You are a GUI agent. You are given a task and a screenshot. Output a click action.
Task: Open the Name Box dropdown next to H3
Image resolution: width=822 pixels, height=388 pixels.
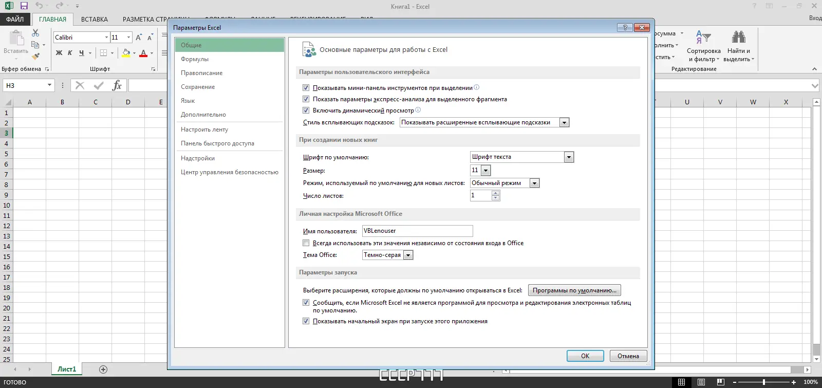[49, 85]
